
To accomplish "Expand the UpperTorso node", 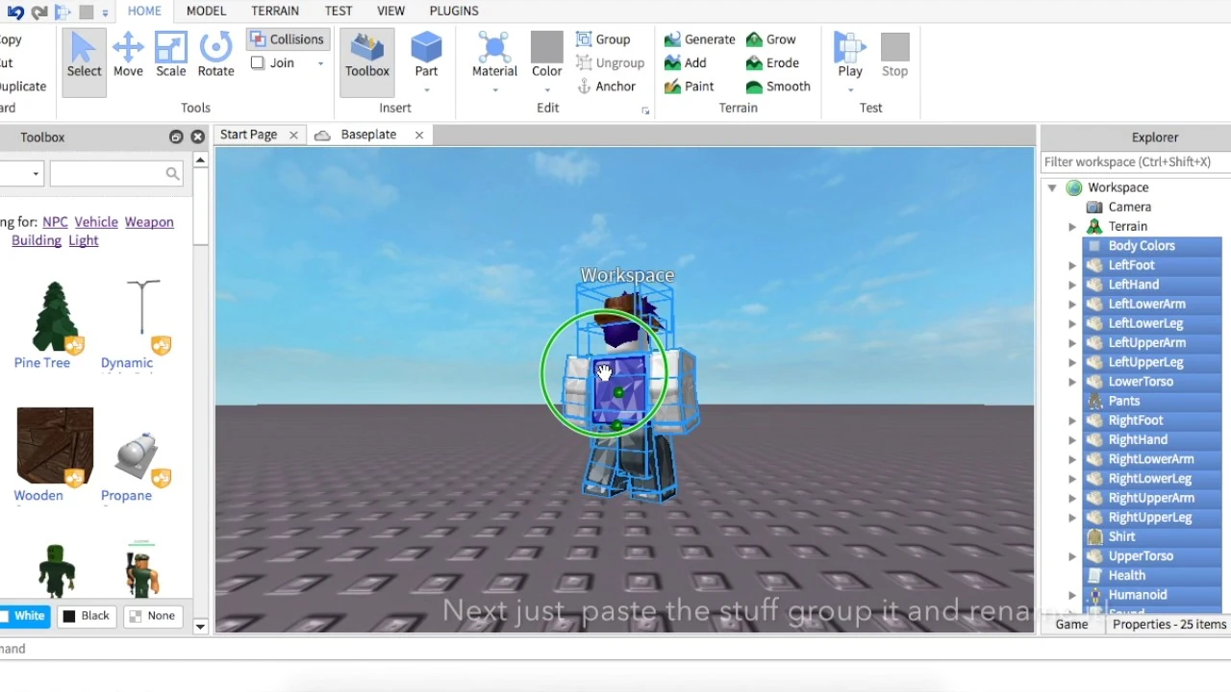I will click(1072, 556).
